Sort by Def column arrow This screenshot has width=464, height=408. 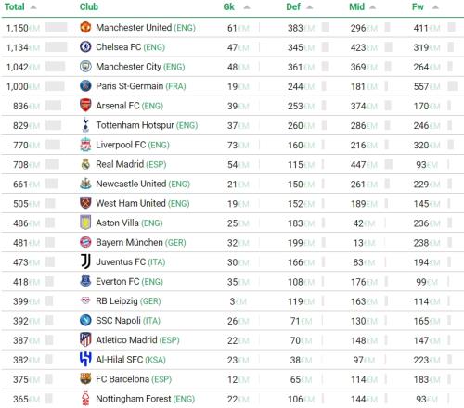coord(309,7)
